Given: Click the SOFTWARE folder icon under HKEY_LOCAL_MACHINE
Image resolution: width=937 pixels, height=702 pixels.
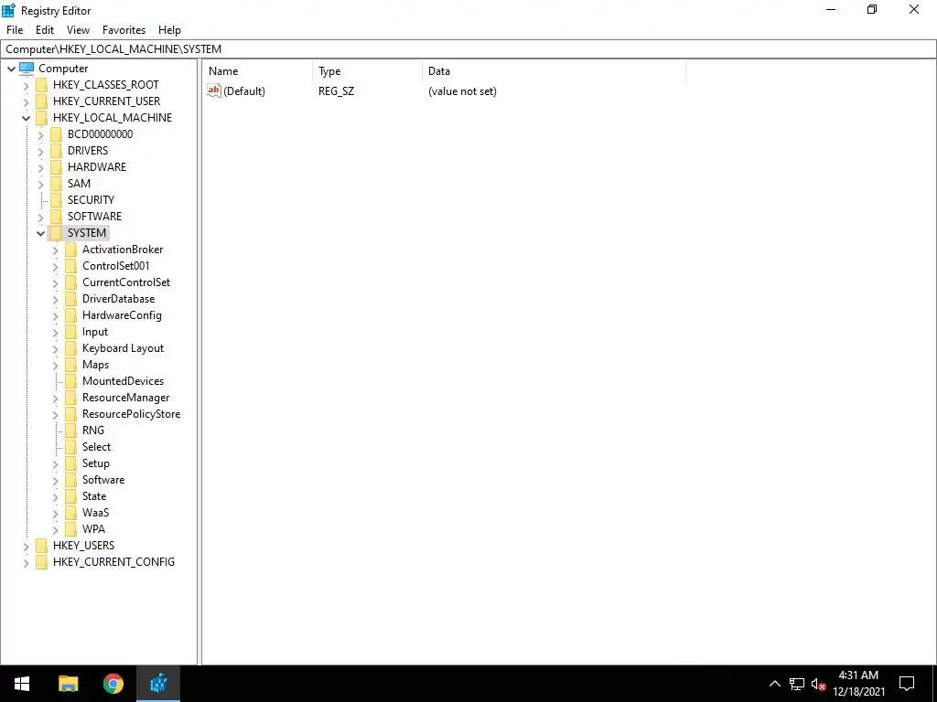Looking at the screenshot, I should click(x=56, y=216).
